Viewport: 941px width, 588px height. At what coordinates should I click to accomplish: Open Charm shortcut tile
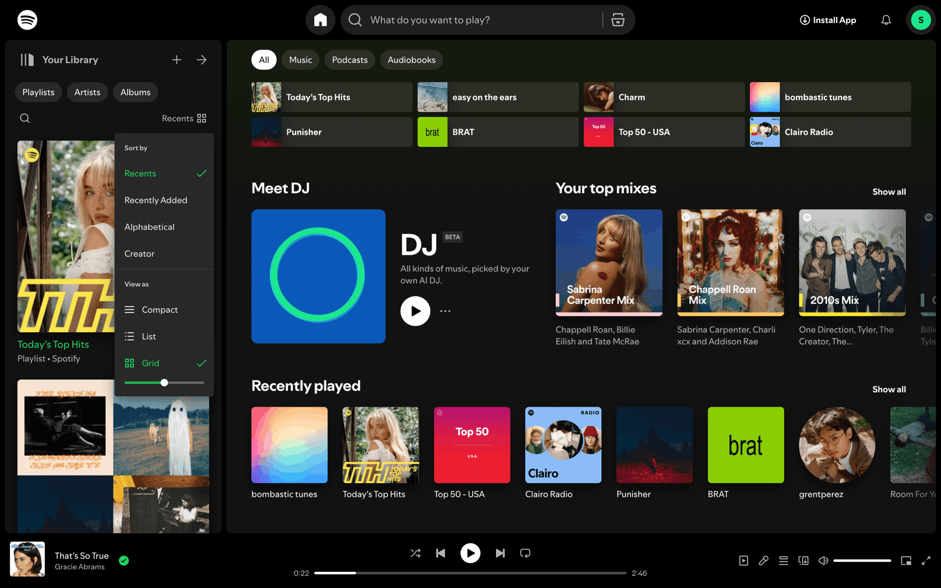pyautogui.click(x=664, y=97)
